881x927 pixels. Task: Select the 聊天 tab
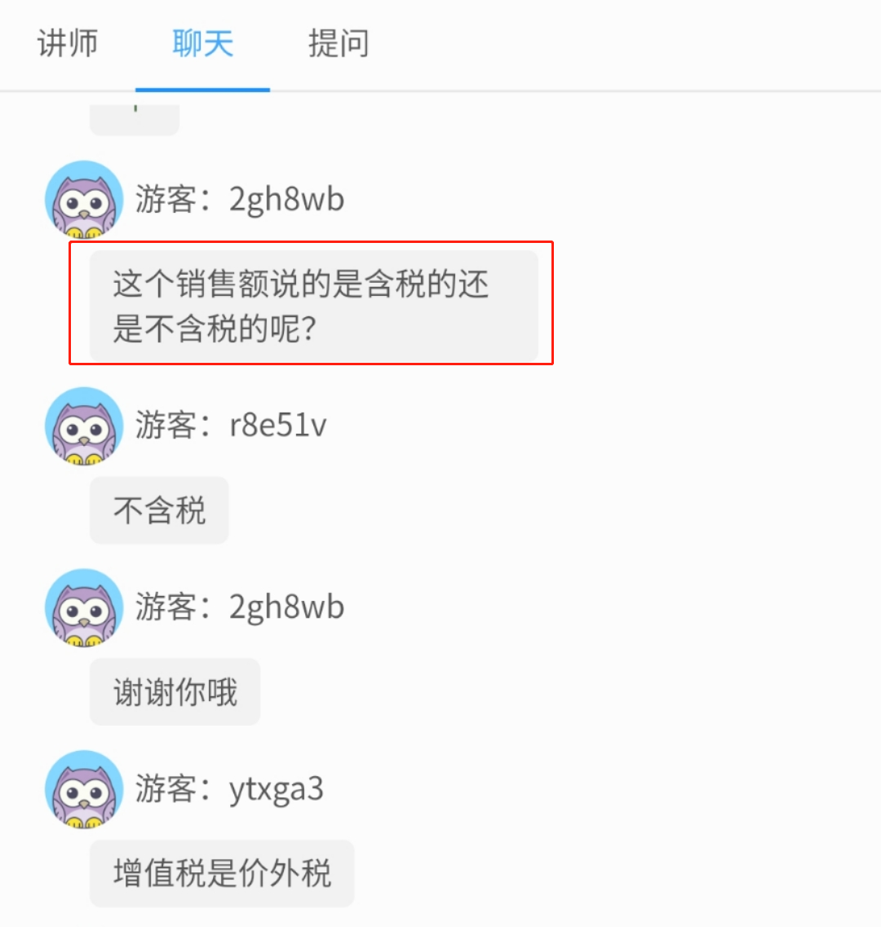click(x=203, y=44)
